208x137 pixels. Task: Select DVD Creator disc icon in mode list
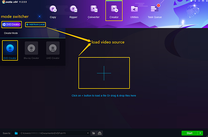pos(10,48)
